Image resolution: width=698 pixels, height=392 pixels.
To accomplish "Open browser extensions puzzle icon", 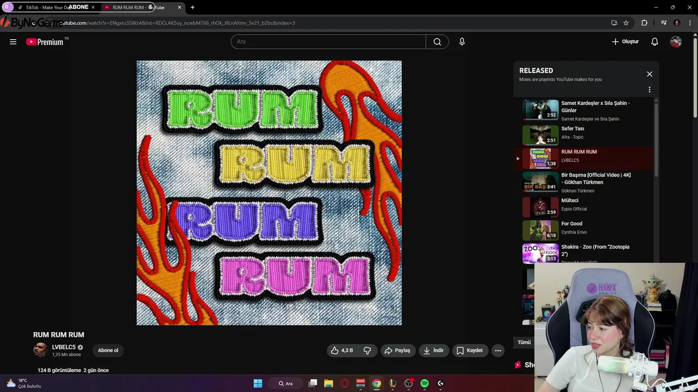I will (645, 23).
